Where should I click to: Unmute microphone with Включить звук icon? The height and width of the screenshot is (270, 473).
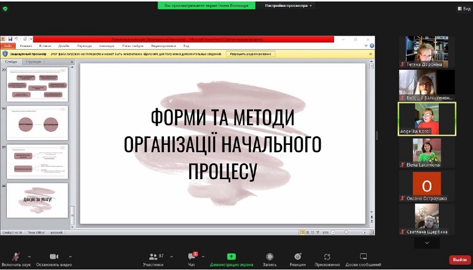point(16,256)
